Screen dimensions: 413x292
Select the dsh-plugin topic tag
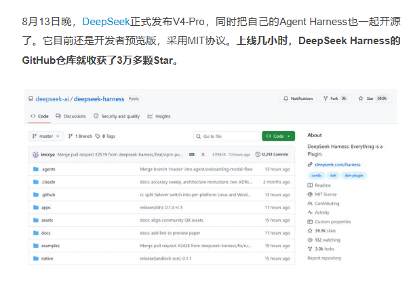click(354, 175)
